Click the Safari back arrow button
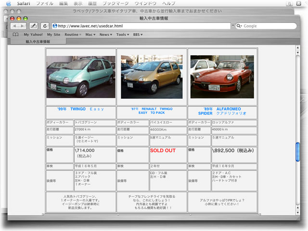308x231 pixels. [x=14, y=26]
